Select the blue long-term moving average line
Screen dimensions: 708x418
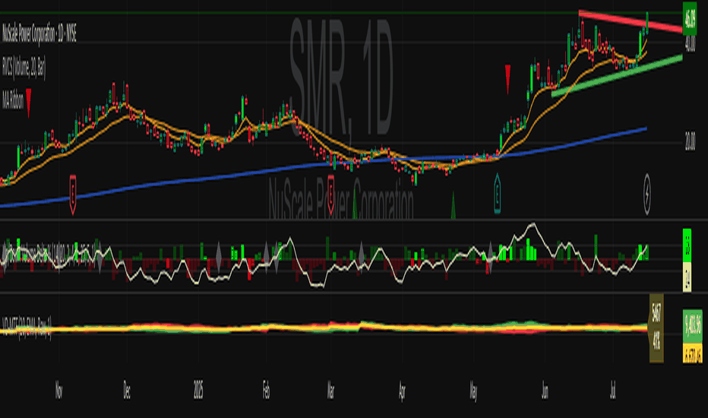[323, 168]
